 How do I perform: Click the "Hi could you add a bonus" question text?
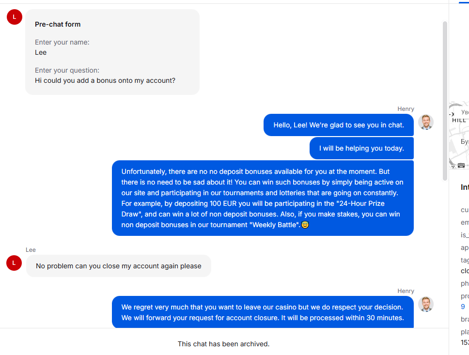click(105, 80)
